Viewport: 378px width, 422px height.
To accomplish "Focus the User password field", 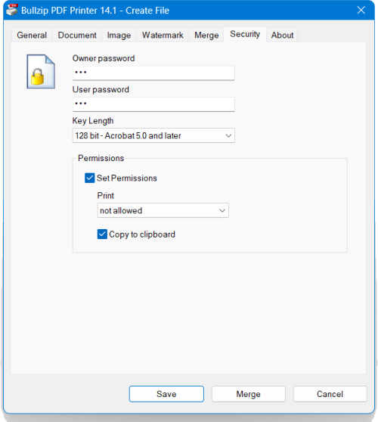I will pos(153,104).
